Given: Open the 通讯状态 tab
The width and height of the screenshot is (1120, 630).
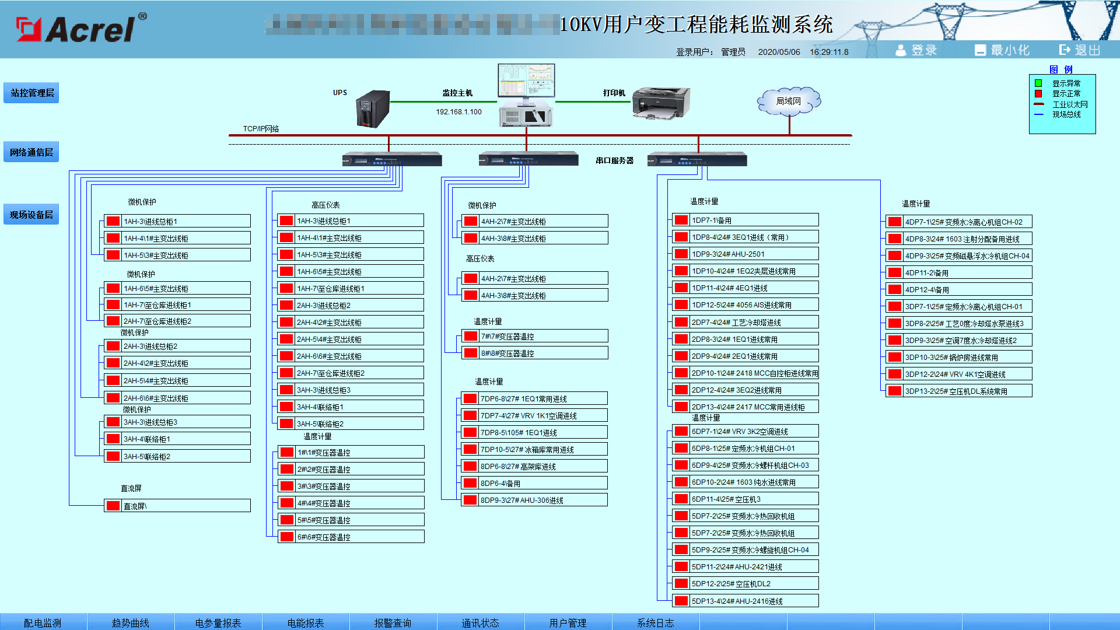Looking at the screenshot, I should [x=480, y=622].
